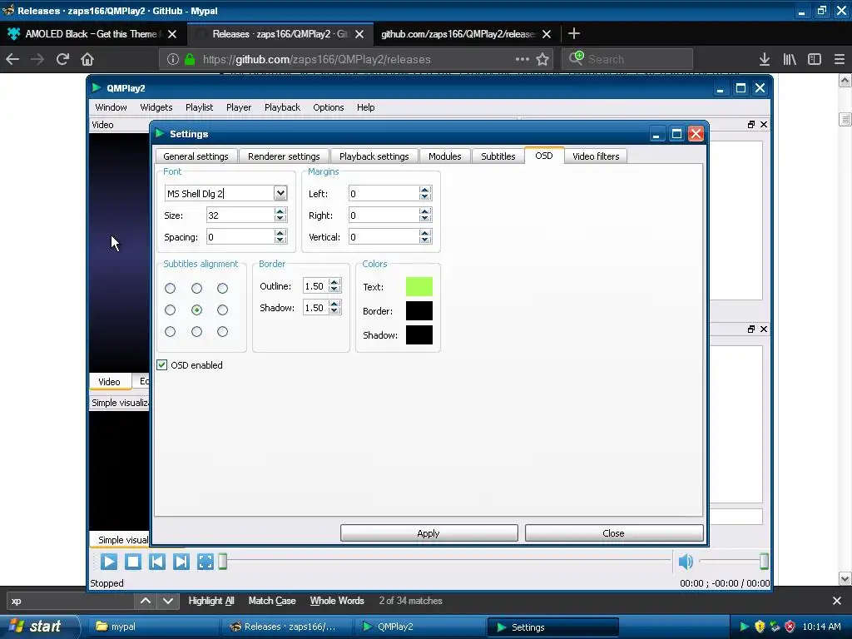Click the Apply button
The image size is (852, 639).
tap(428, 533)
